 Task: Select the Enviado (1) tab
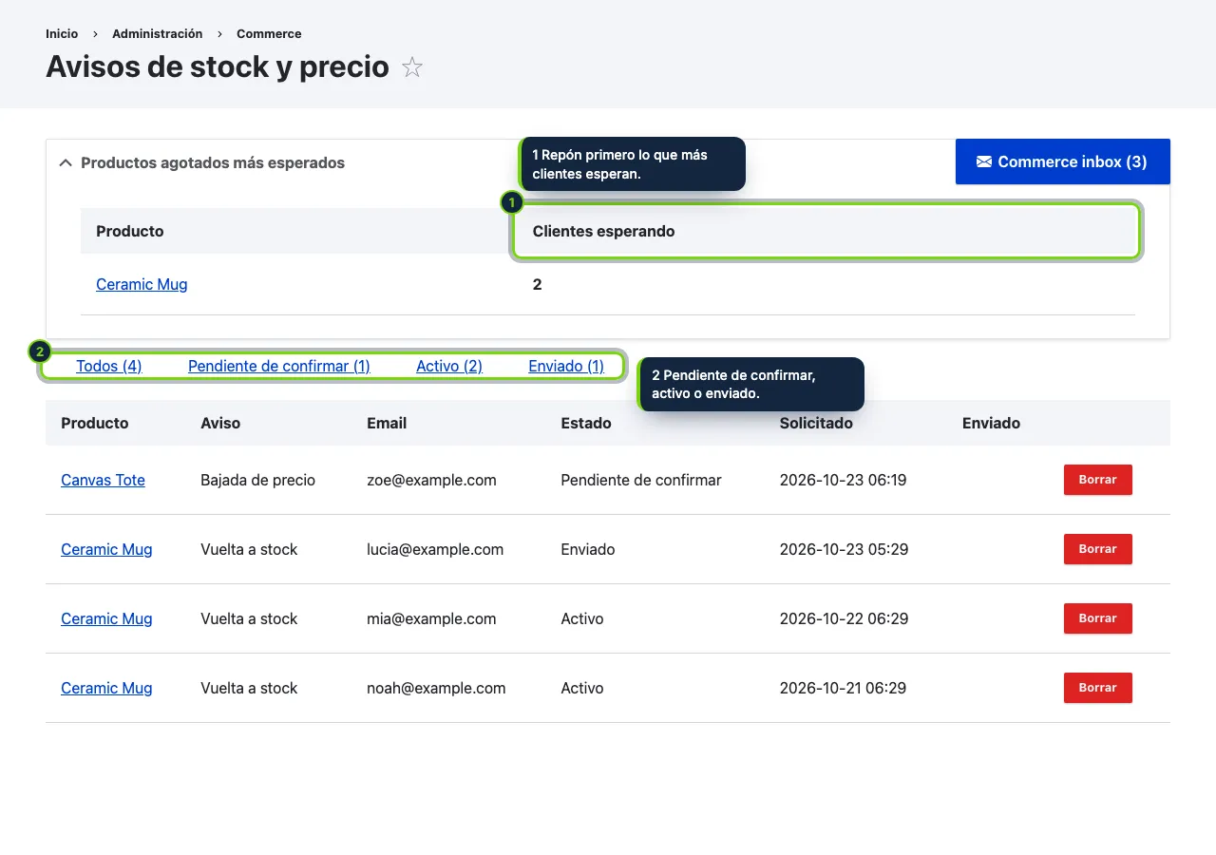pos(566,366)
